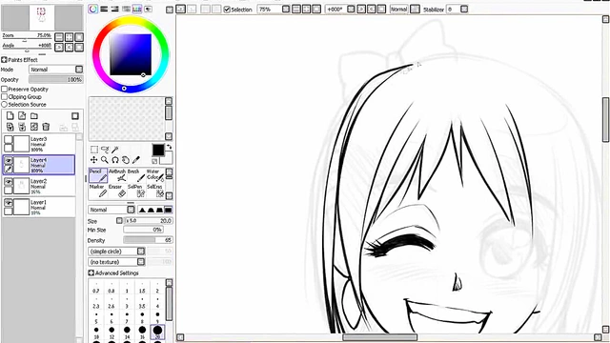The image size is (610, 343).
Task: Hide Layer1 using its eye icon
Action: coord(9,203)
